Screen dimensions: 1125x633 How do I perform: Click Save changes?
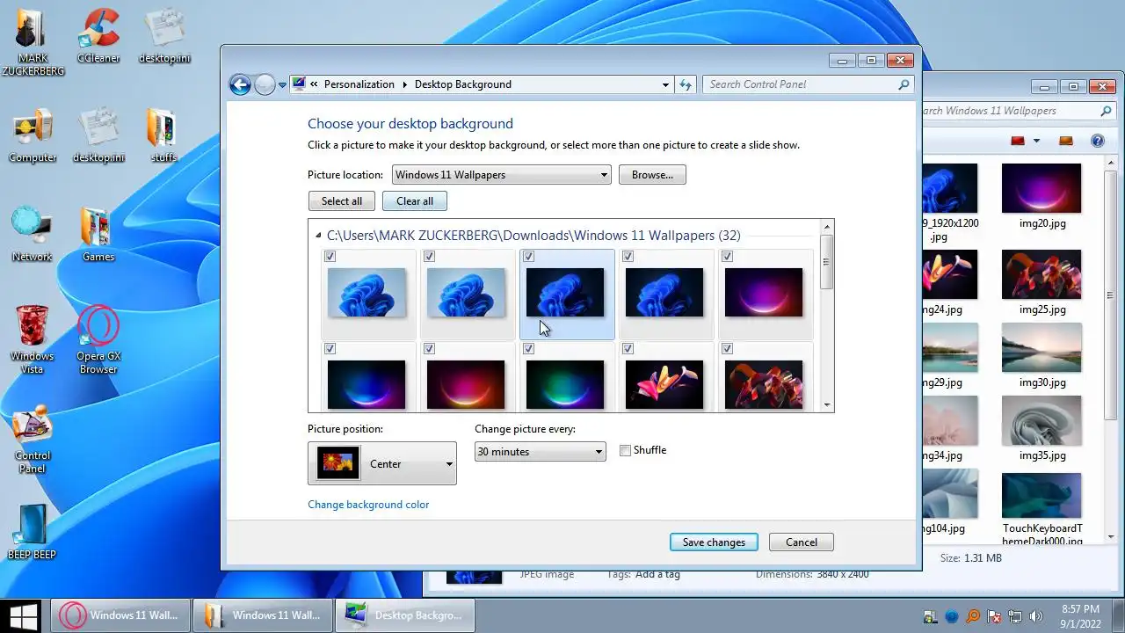click(714, 542)
